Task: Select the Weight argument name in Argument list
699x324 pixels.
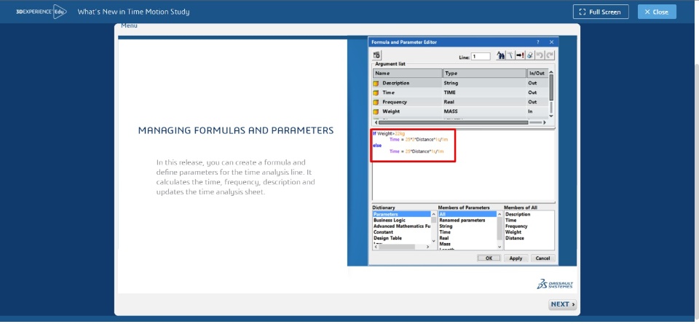Action: 391,111
